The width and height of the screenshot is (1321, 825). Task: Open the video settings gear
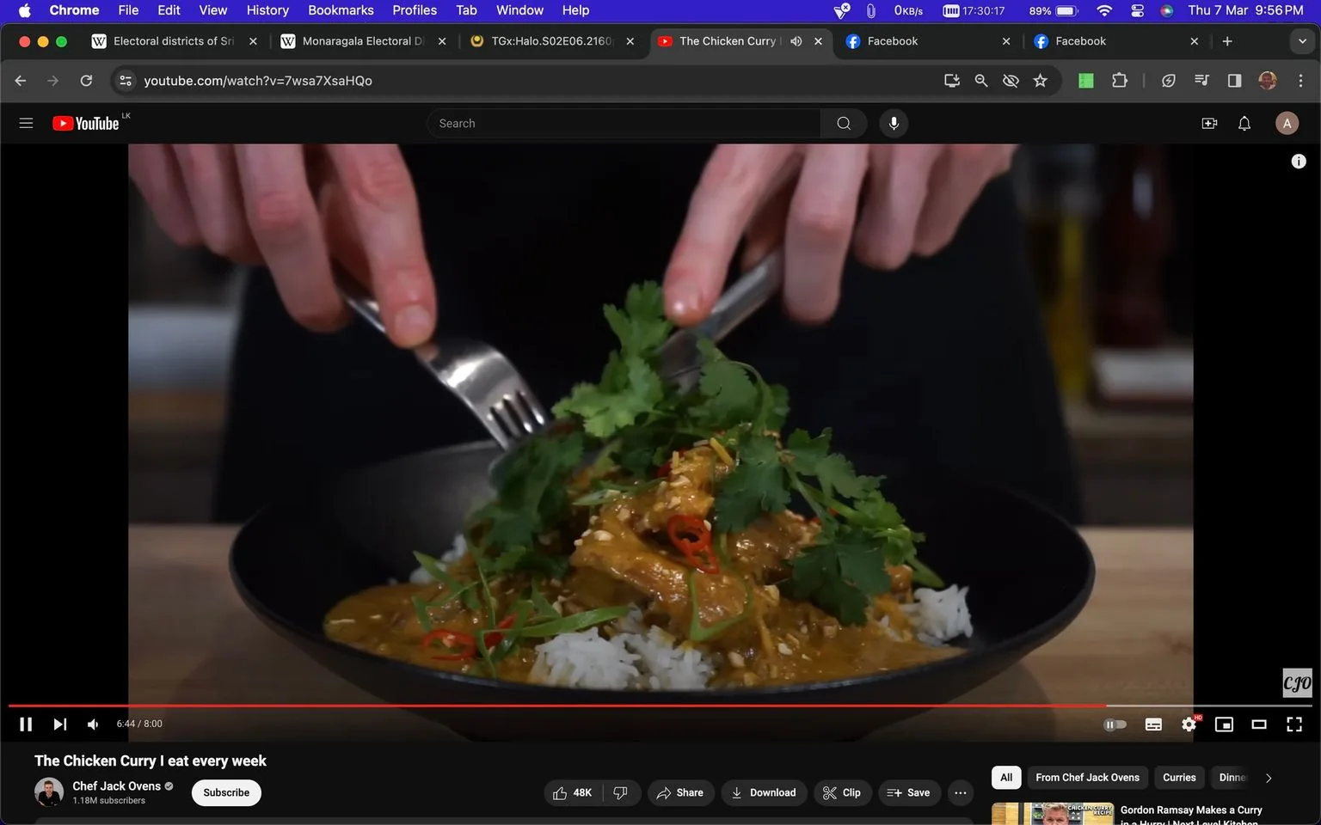pyautogui.click(x=1189, y=724)
